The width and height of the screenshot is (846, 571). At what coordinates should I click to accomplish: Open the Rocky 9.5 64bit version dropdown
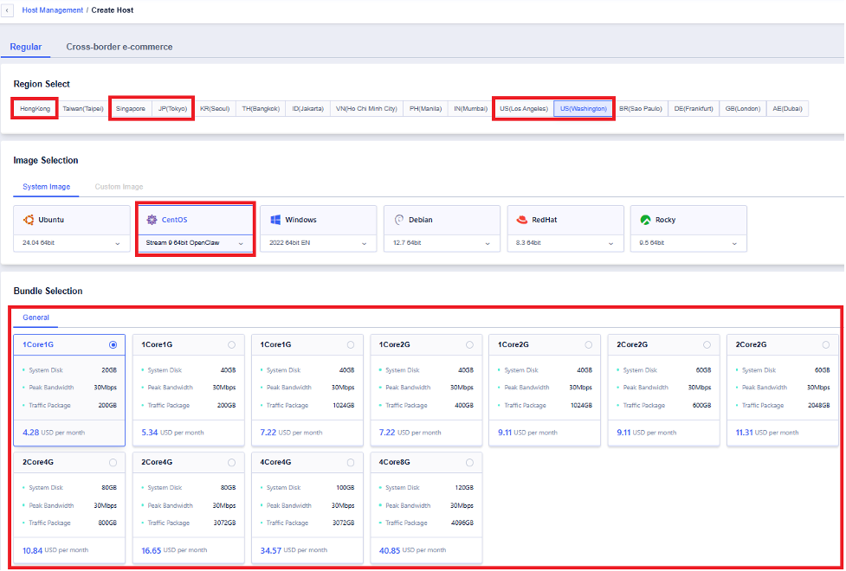pyautogui.click(x=735, y=243)
